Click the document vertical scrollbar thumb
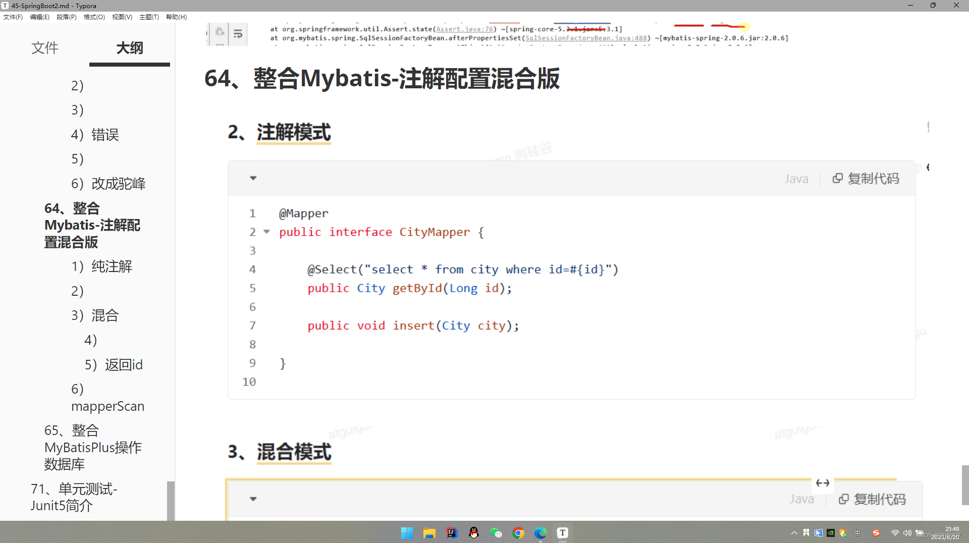 [x=965, y=485]
